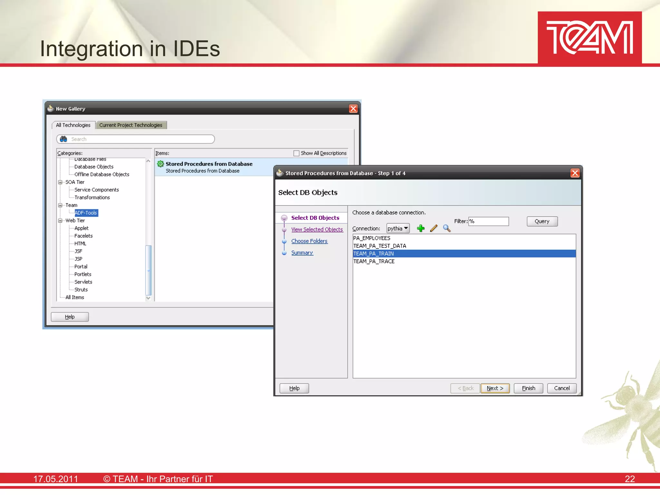This screenshot has width=660, height=495.
Task: Click the Query button
Action: (542, 221)
